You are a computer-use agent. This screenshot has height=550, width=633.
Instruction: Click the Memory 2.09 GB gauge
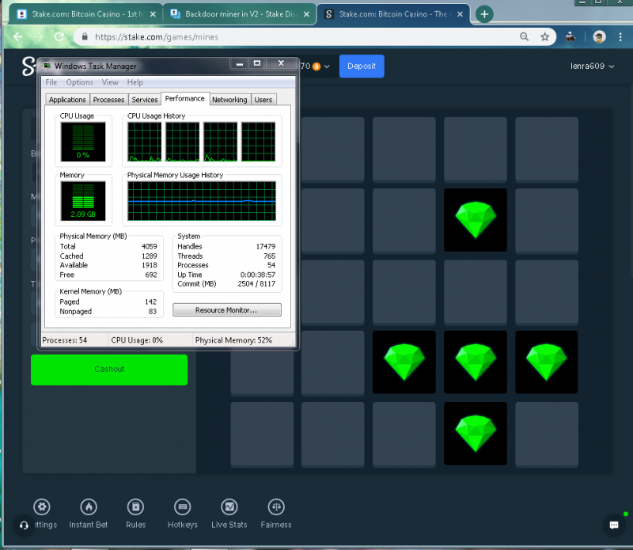coord(83,201)
